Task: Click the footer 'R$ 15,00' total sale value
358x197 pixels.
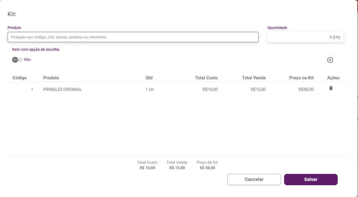Action: 177,168
